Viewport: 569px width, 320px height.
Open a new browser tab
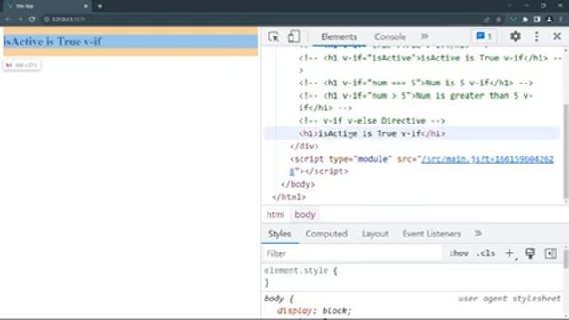click(100, 6)
